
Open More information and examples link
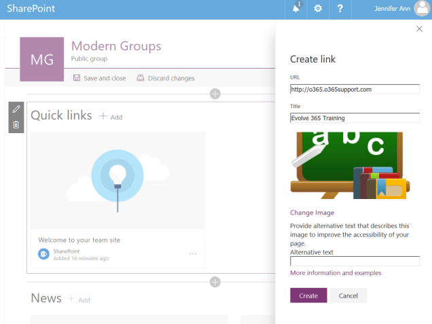tap(336, 273)
